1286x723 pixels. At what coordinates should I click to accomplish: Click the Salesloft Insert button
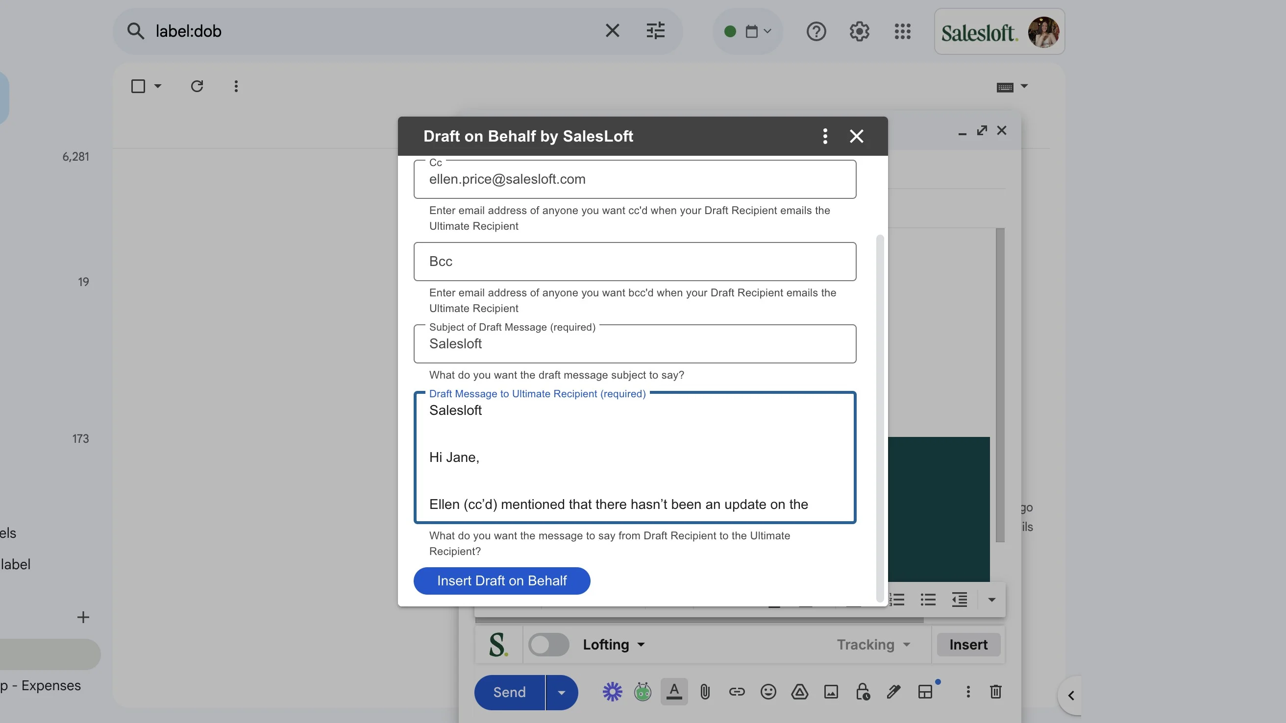[968, 645]
